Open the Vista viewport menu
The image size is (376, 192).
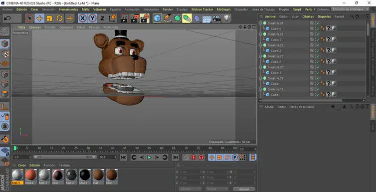(x=22, y=28)
